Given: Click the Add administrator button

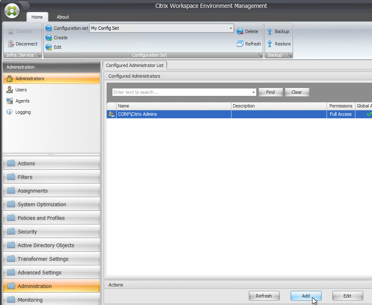Looking at the screenshot, I should (x=306, y=296).
